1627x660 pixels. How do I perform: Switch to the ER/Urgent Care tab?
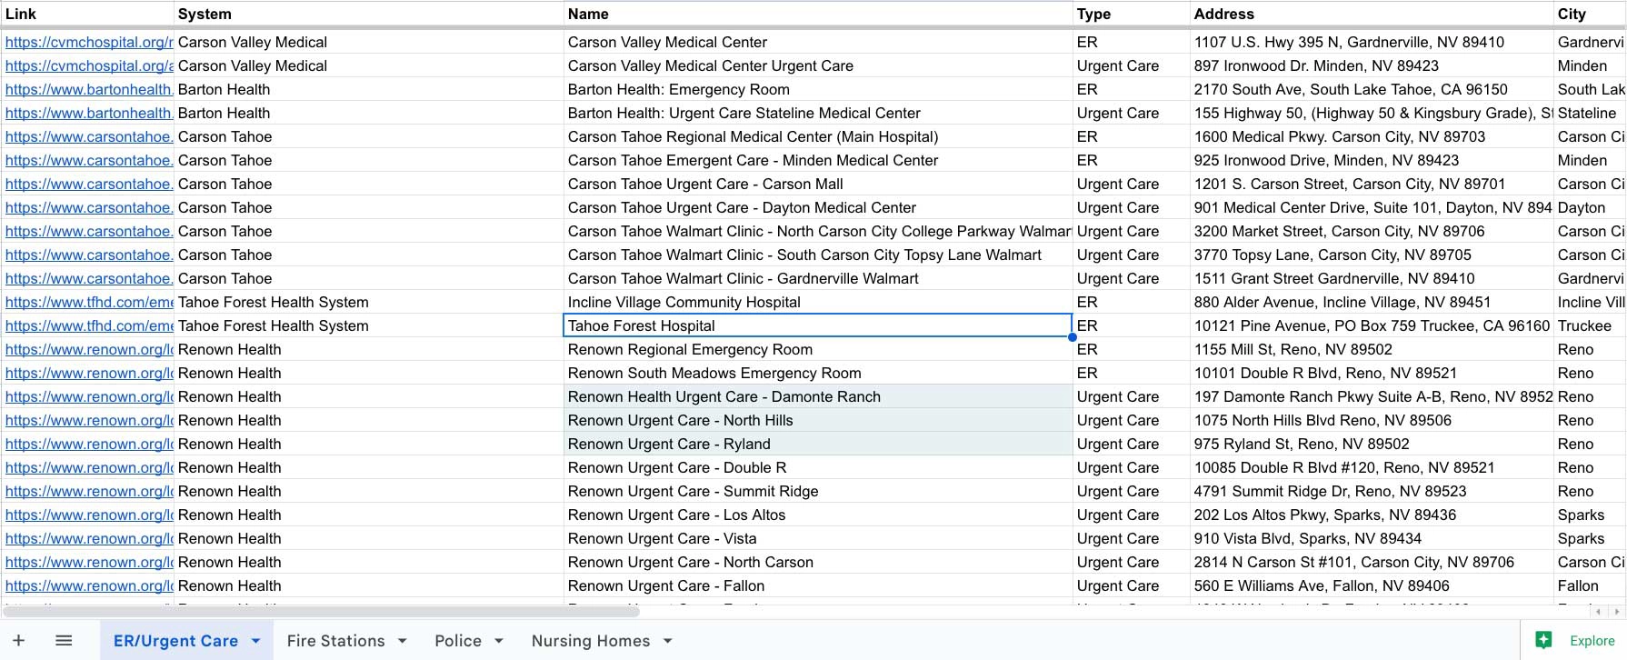175,641
